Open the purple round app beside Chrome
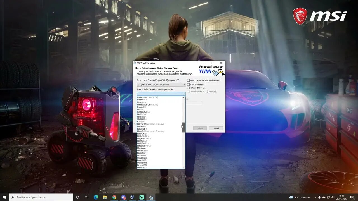 tap(123, 197)
